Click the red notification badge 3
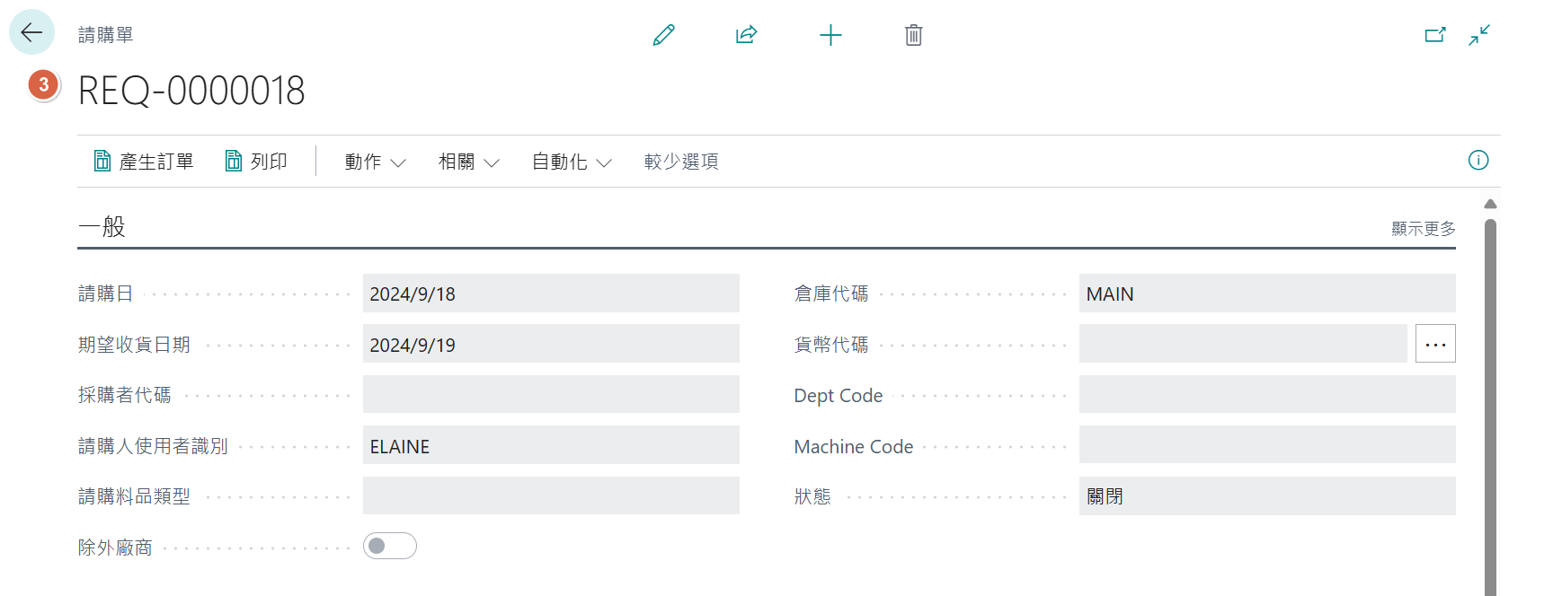The height and width of the screenshot is (596, 1553). [43, 84]
